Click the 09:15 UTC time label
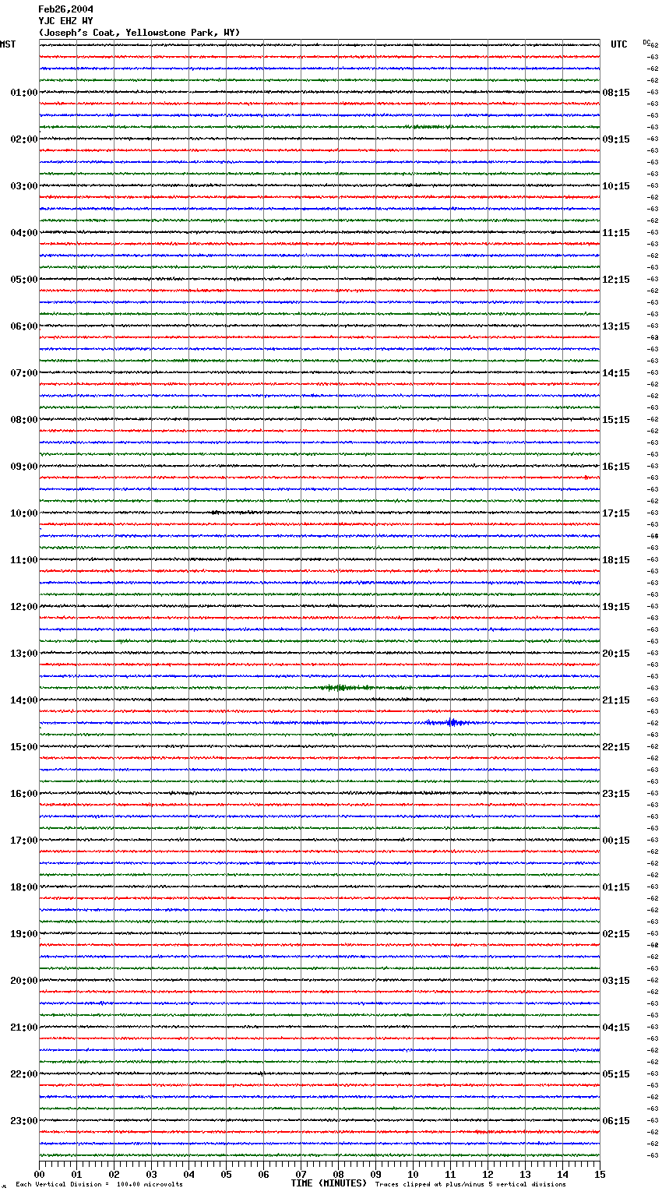Screen dimensions: 662x1195 click(x=616, y=139)
